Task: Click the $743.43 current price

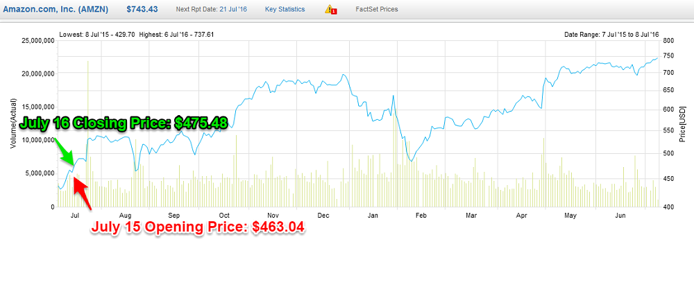Action: tap(142, 9)
